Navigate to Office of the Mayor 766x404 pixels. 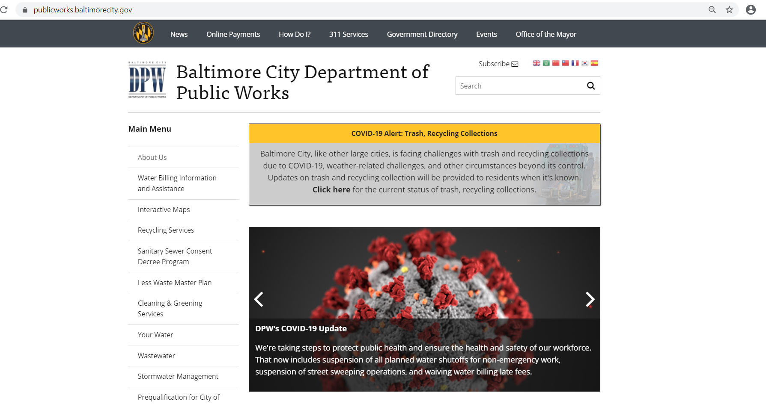pos(546,34)
